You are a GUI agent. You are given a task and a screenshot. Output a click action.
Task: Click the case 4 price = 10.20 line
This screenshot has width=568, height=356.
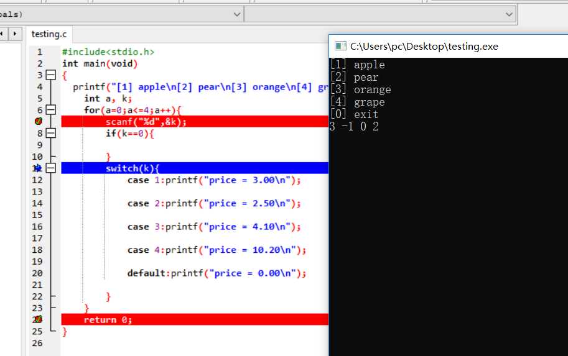click(x=216, y=250)
